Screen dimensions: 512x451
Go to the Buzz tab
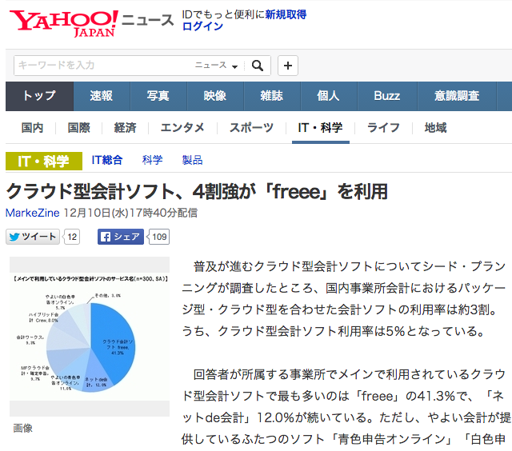click(386, 96)
